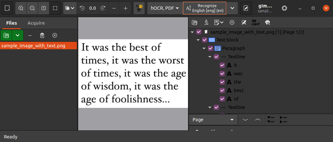Image resolution: width=333 pixels, height=142 pixels.
Task: Open the rotate mode dropdown
Action: click(70, 8)
